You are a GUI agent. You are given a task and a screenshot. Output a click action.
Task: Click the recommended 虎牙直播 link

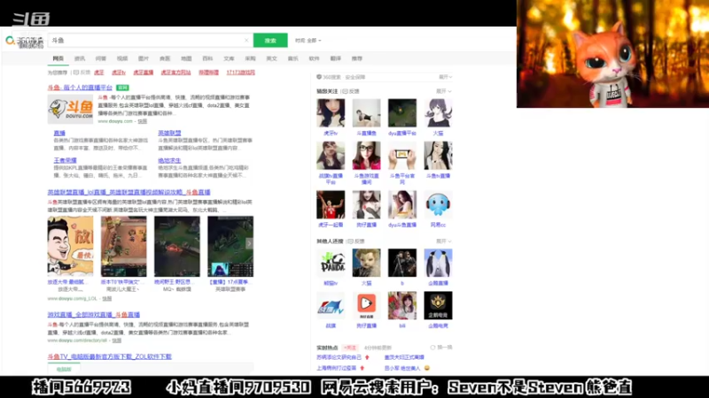(x=144, y=73)
